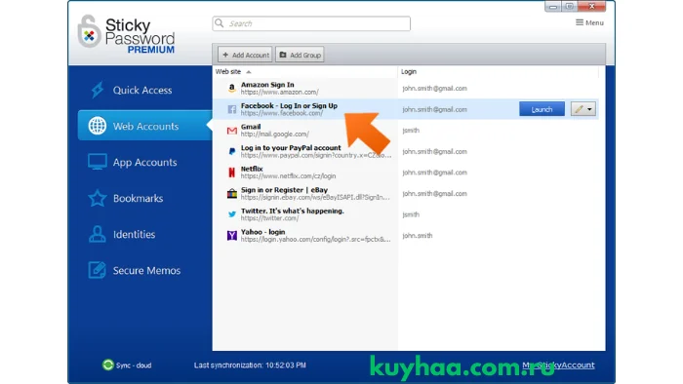The height and width of the screenshot is (384, 683).
Task: Select the Amazon Sign In entry
Action: (x=405, y=89)
